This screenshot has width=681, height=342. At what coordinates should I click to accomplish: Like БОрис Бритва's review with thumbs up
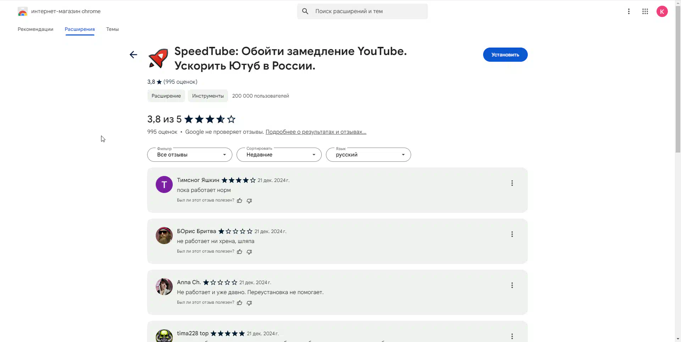(x=239, y=252)
